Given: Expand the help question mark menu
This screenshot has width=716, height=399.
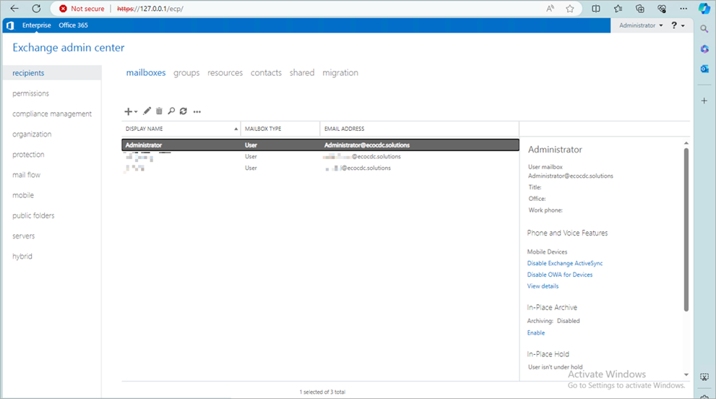Looking at the screenshot, I should click(677, 25).
